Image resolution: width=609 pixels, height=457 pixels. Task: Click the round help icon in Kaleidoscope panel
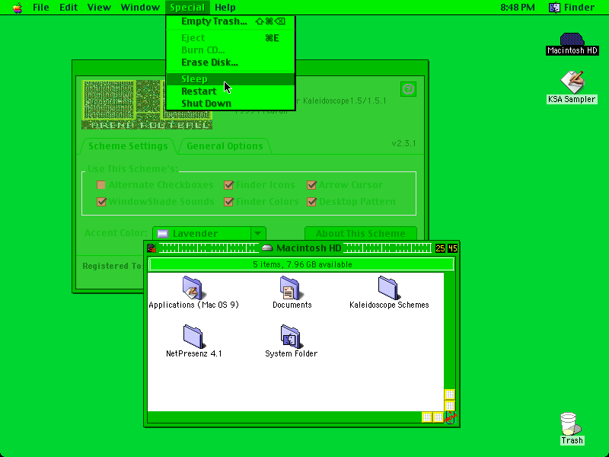408,89
